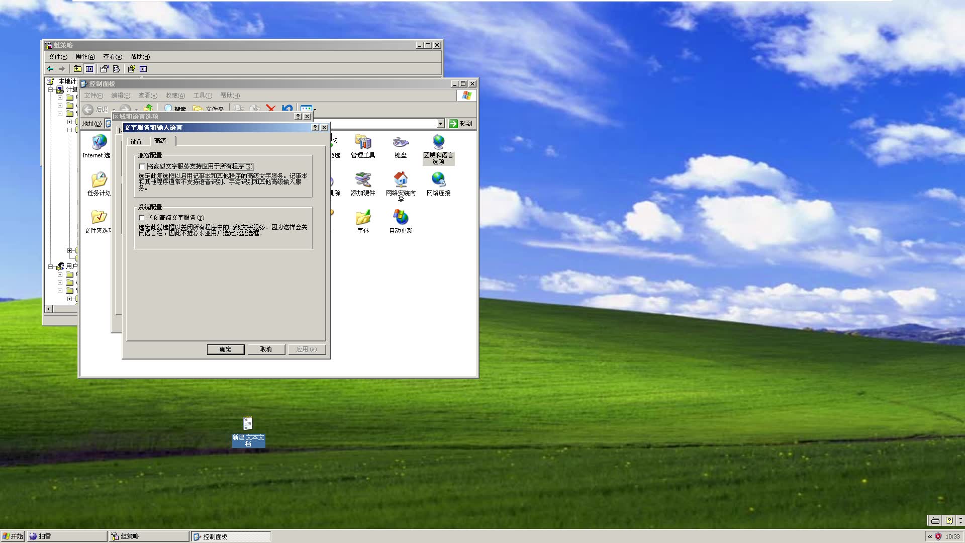Click the 取消 button
Screen dimensions: 965x543
pyautogui.click(x=266, y=349)
